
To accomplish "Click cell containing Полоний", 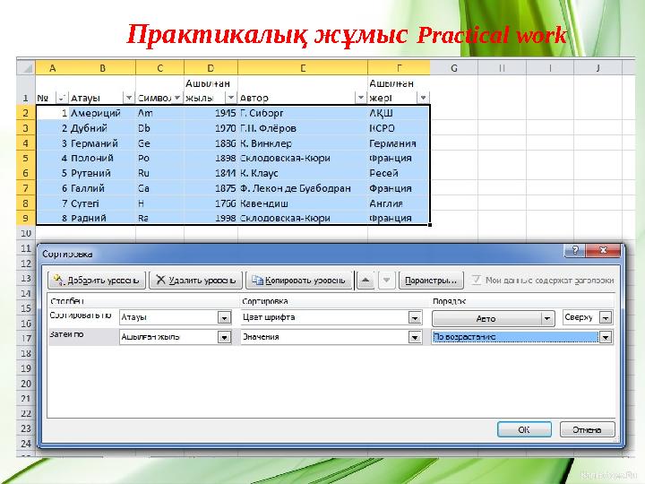I will (102, 158).
